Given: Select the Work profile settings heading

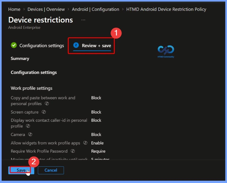Looking at the screenshot, I should (x=31, y=88).
